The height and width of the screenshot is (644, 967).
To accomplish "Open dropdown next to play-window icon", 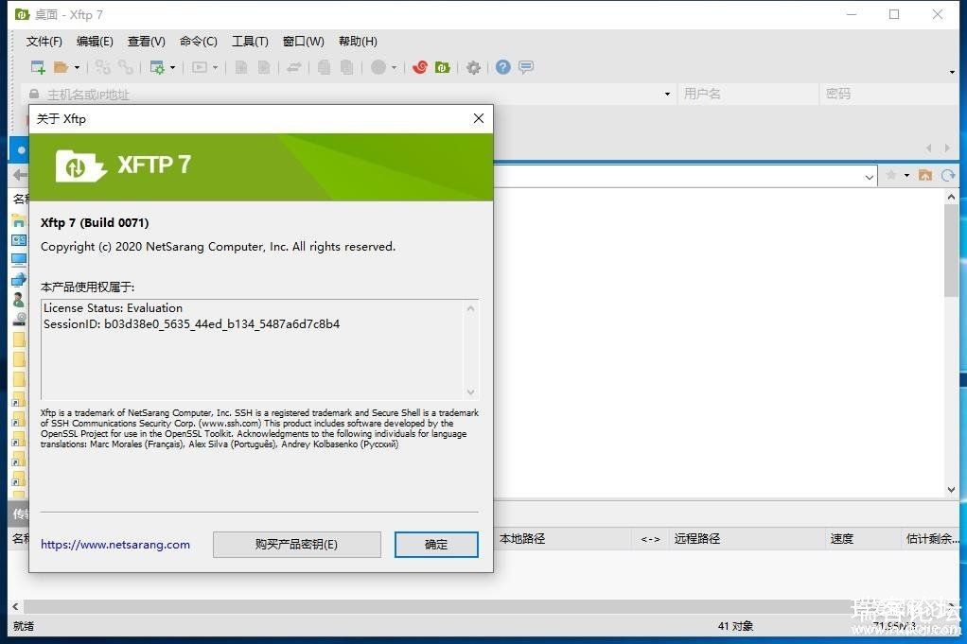I will [x=215, y=67].
